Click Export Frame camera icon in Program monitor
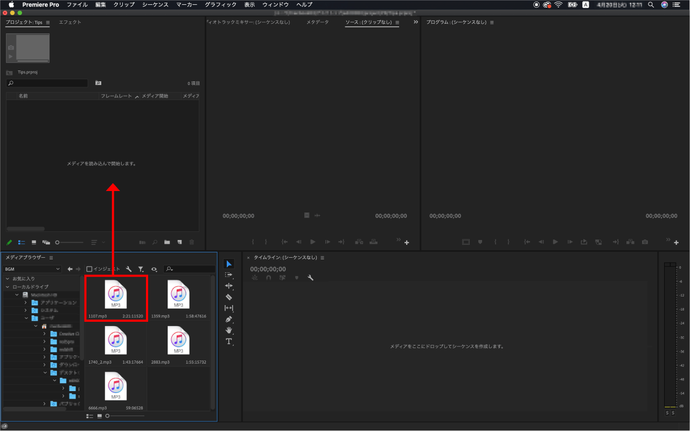The image size is (690, 431). [x=645, y=242]
